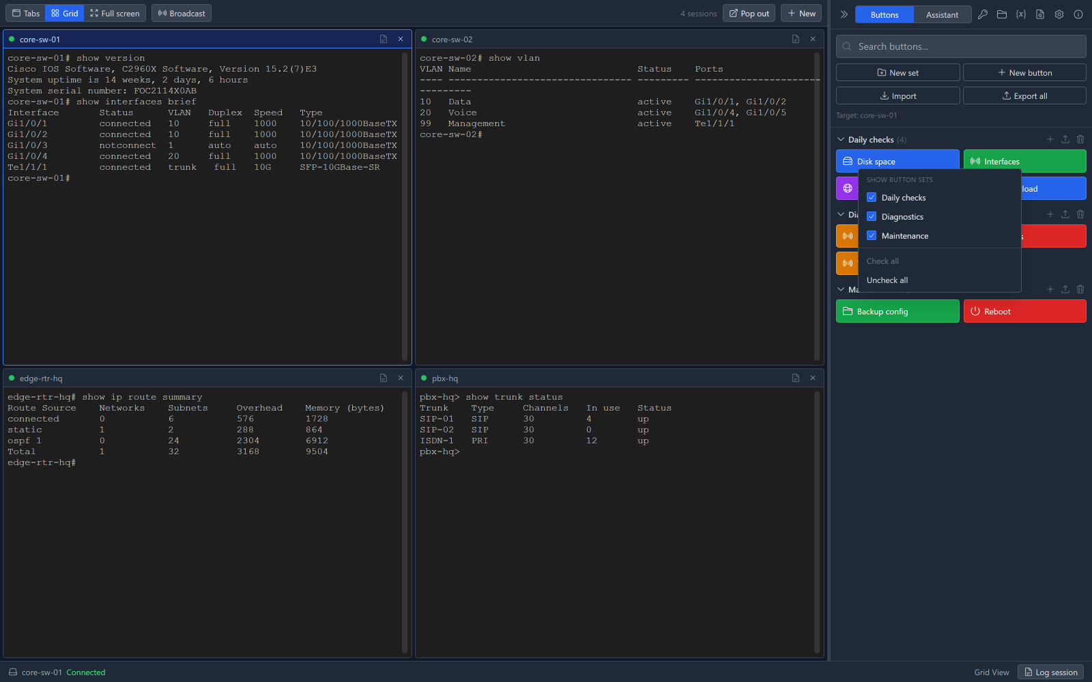This screenshot has width=1092, height=682.
Task: Open the folder icon in panel header
Action: tap(1002, 14)
